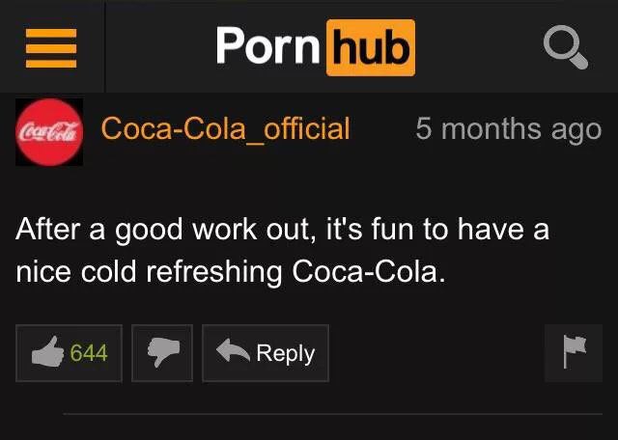Click the comment text about work out
618x440 pixels.
pyautogui.click(x=282, y=250)
